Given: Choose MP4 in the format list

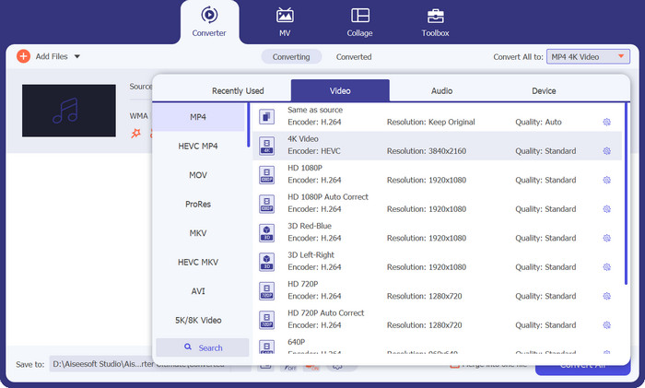Looking at the screenshot, I should pos(198,117).
